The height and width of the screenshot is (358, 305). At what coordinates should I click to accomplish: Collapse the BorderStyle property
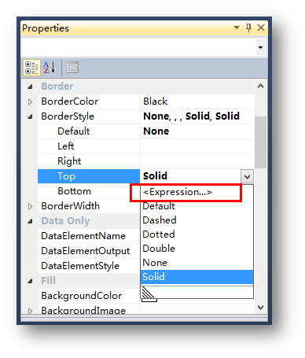31,116
